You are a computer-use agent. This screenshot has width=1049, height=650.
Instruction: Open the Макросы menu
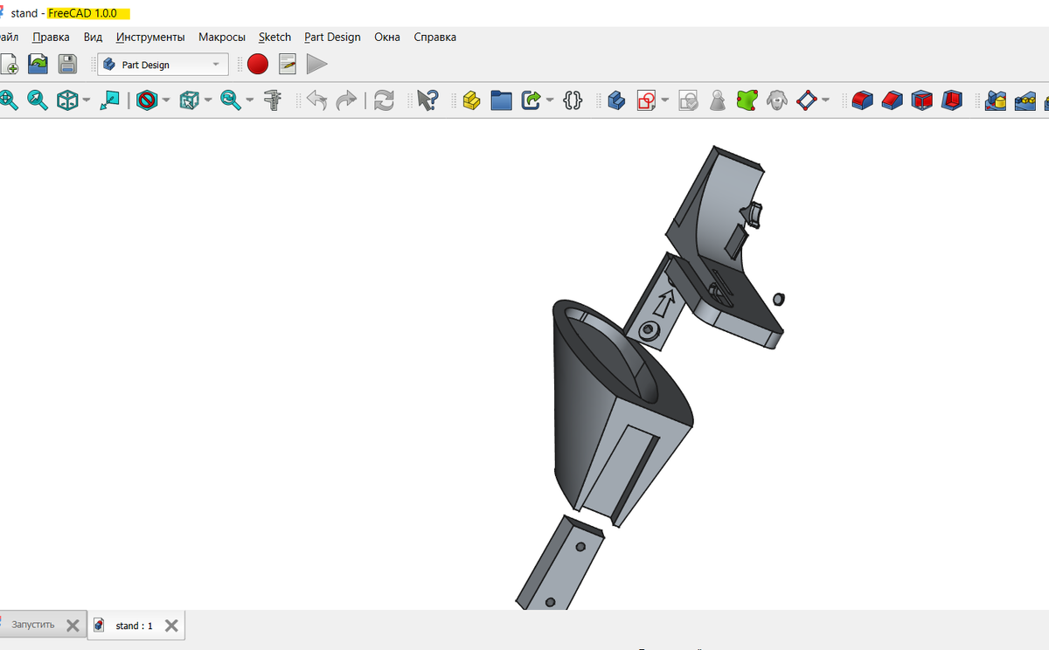pos(222,37)
